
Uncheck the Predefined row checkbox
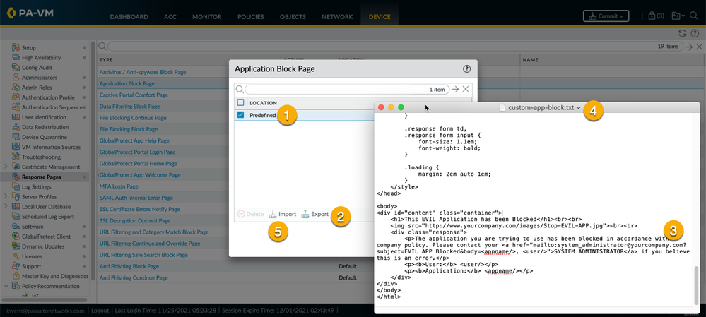pyautogui.click(x=240, y=115)
